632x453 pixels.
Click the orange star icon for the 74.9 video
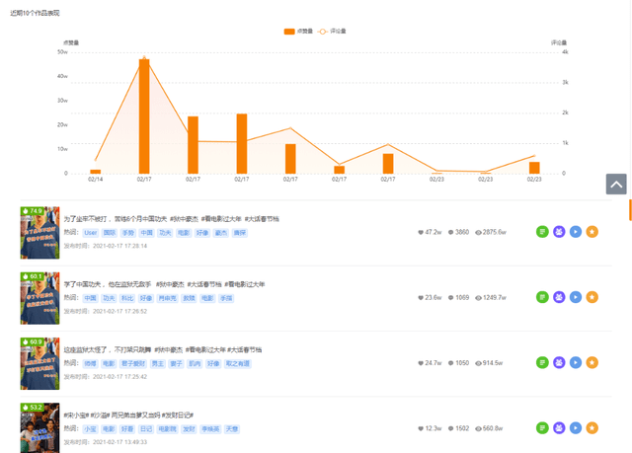coord(592,232)
